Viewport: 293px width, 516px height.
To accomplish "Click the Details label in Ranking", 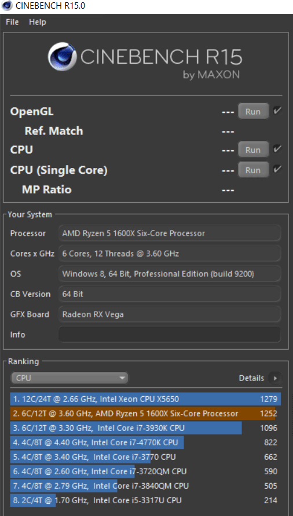I will (x=251, y=378).
